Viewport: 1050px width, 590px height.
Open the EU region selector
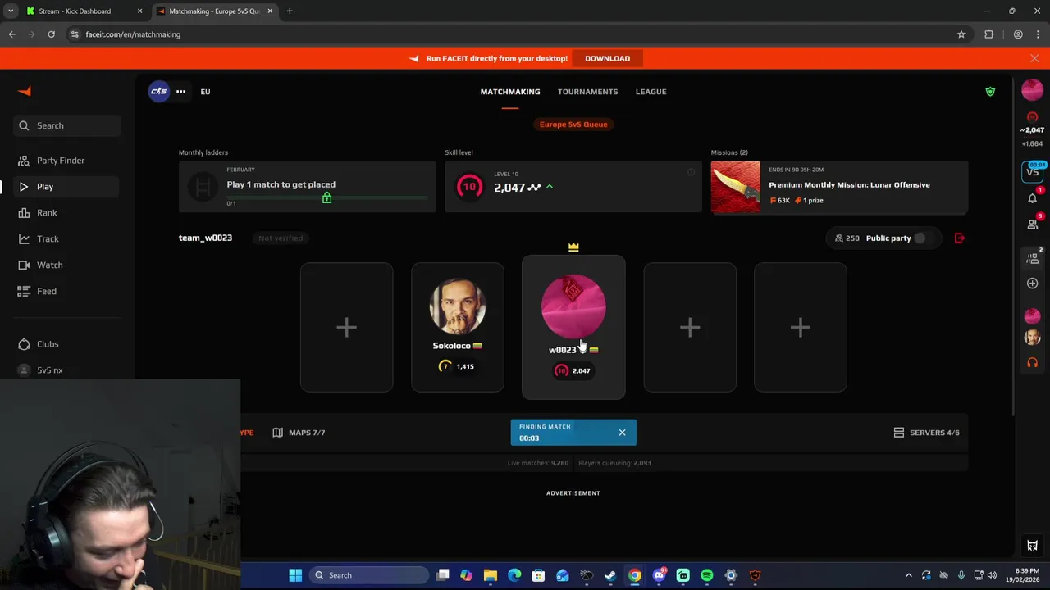tap(205, 92)
